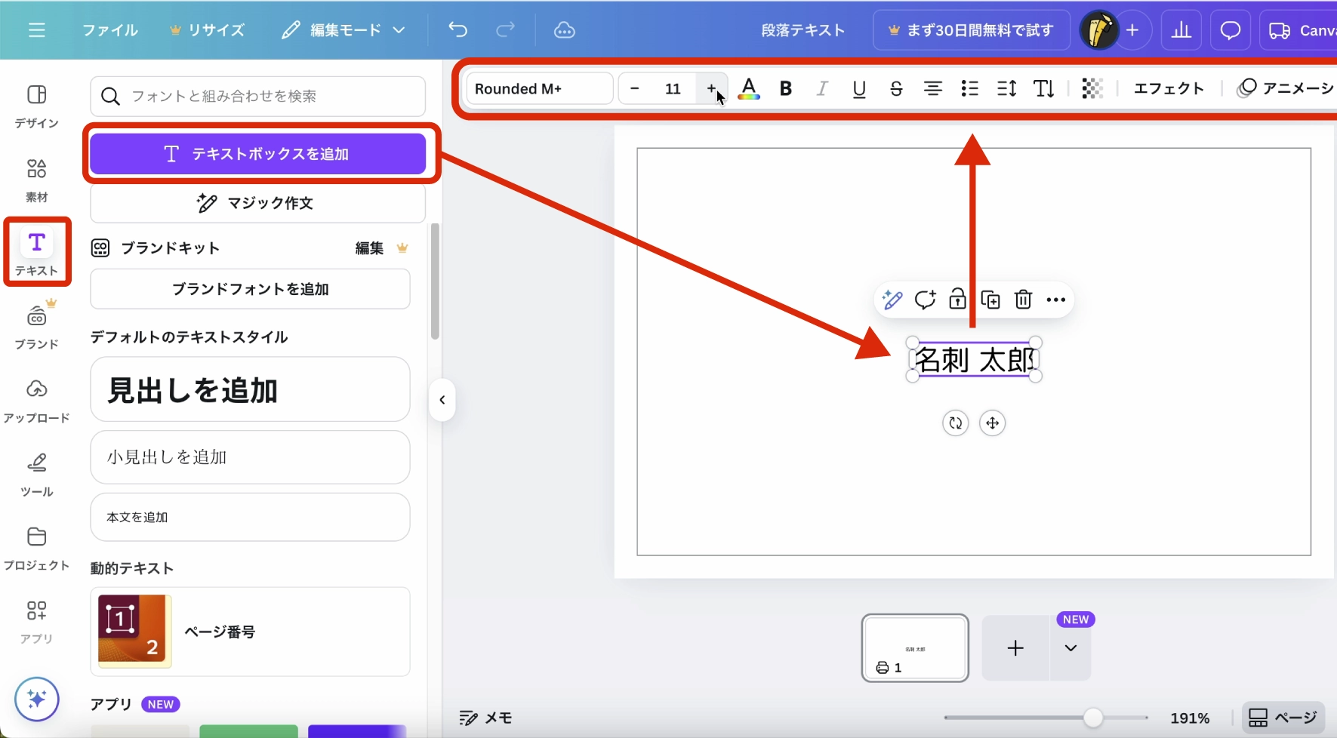Add a collaborator with plus icon
Screen dimensions: 1337x738
(1132, 30)
